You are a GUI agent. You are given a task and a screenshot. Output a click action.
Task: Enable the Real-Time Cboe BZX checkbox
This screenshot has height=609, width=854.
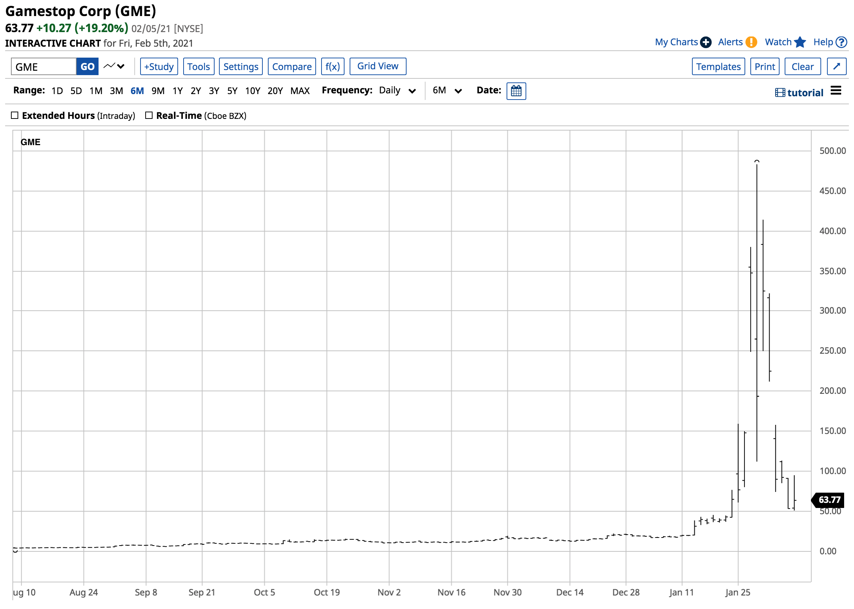point(149,116)
